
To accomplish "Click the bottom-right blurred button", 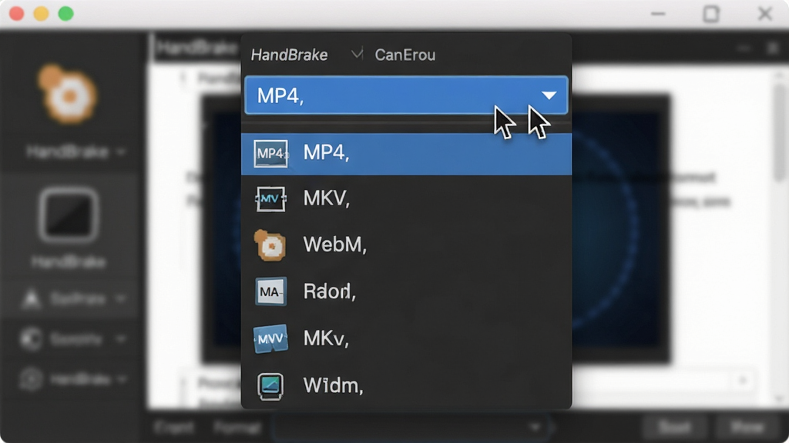I will pos(747,428).
